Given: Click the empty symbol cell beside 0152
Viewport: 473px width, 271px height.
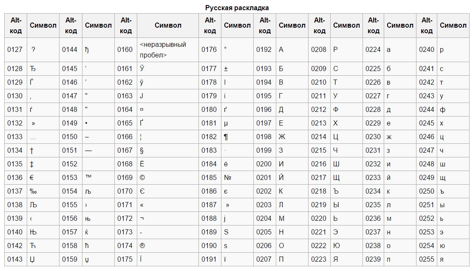Looking at the screenshot, I should (x=98, y=164).
